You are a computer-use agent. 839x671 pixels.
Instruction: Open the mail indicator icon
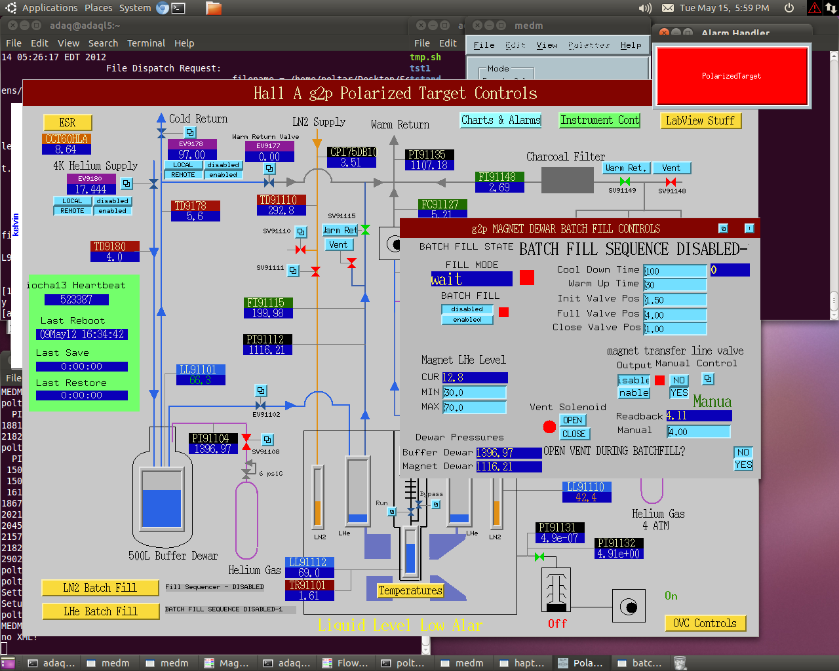pyautogui.click(x=667, y=8)
